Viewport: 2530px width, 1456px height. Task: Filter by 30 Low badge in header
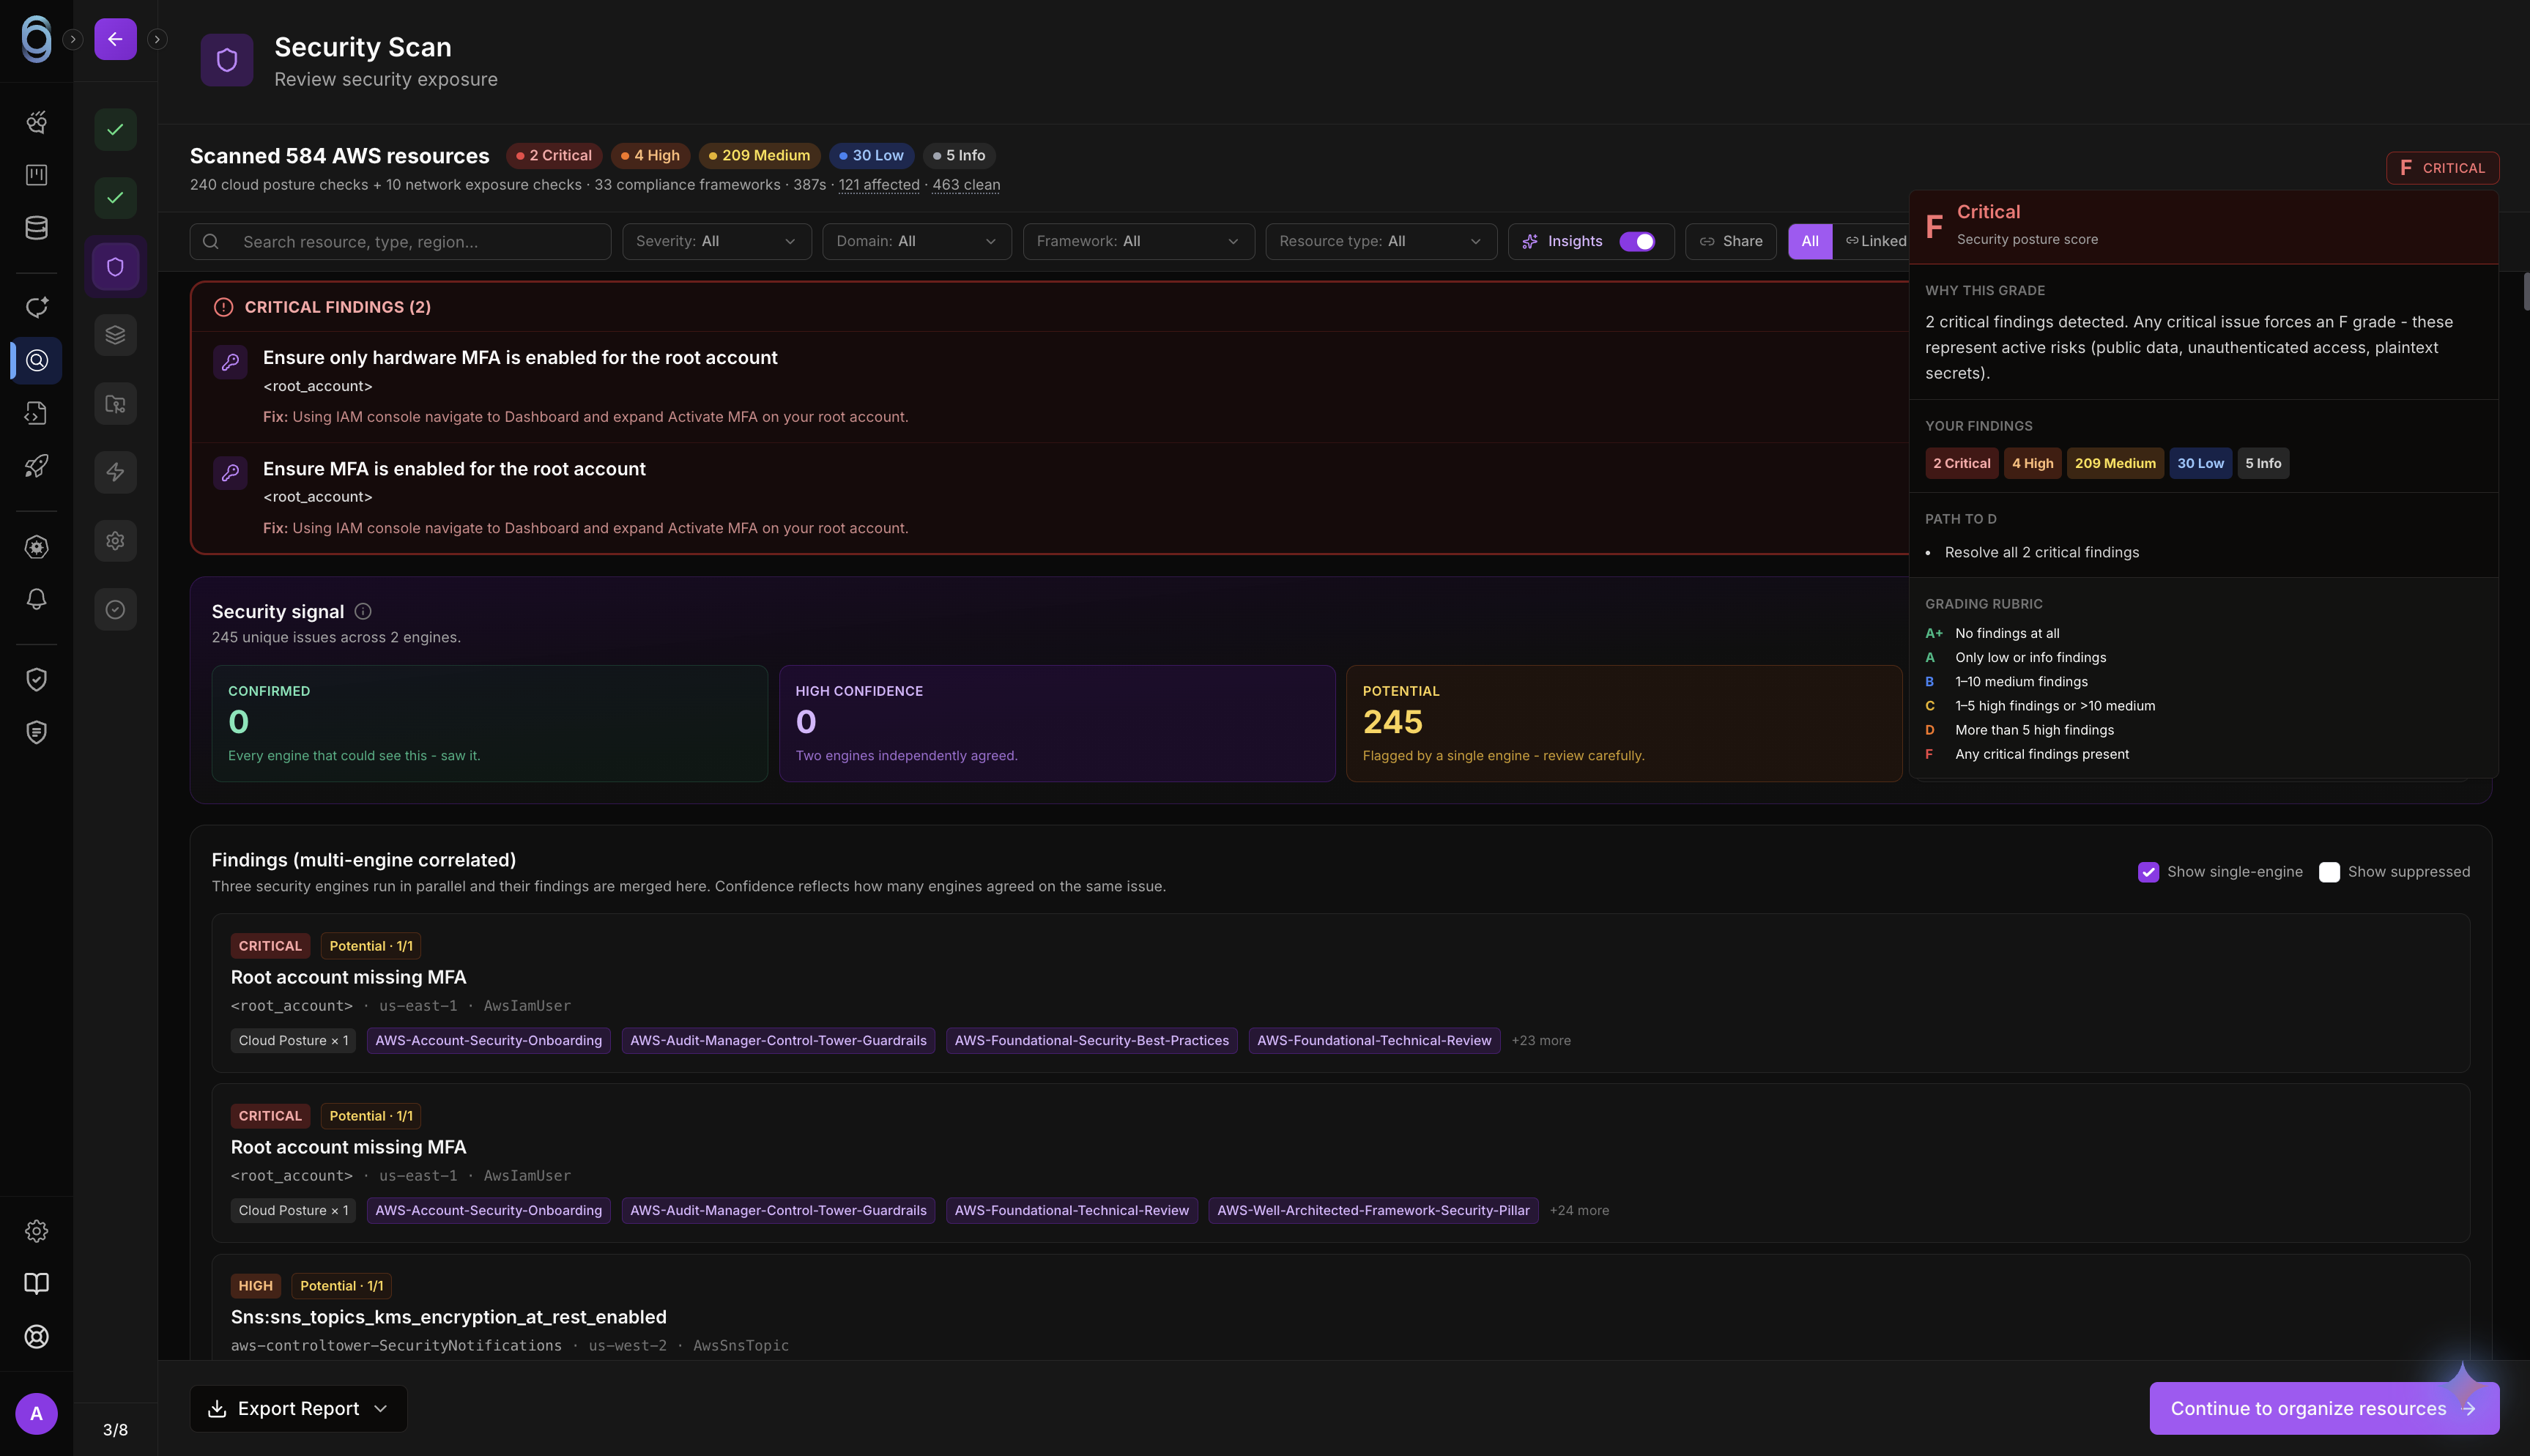[x=871, y=155]
